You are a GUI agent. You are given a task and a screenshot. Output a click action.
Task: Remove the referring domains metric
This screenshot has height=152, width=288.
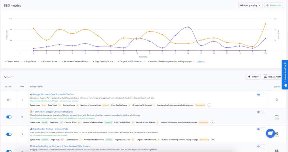pos(193,61)
